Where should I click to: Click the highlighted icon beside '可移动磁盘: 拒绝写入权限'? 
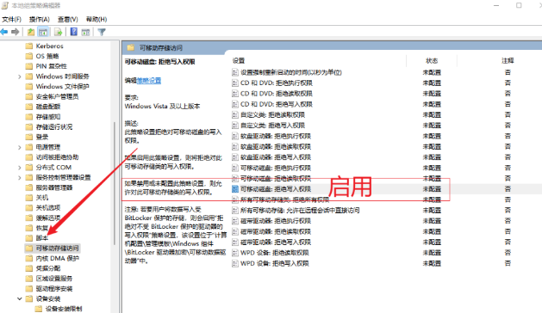(235, 189)
